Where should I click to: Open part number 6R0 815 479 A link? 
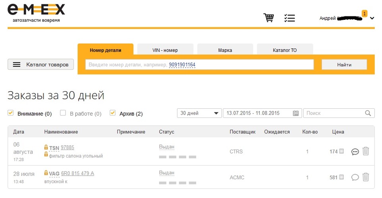78,173
